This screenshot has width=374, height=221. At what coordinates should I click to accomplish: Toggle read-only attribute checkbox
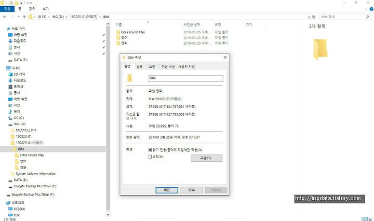[x=150, y=150]
